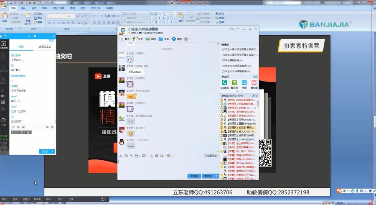The image size is (376, 205).
Task: Open the 课程 course tab
Action: [177, 39]
